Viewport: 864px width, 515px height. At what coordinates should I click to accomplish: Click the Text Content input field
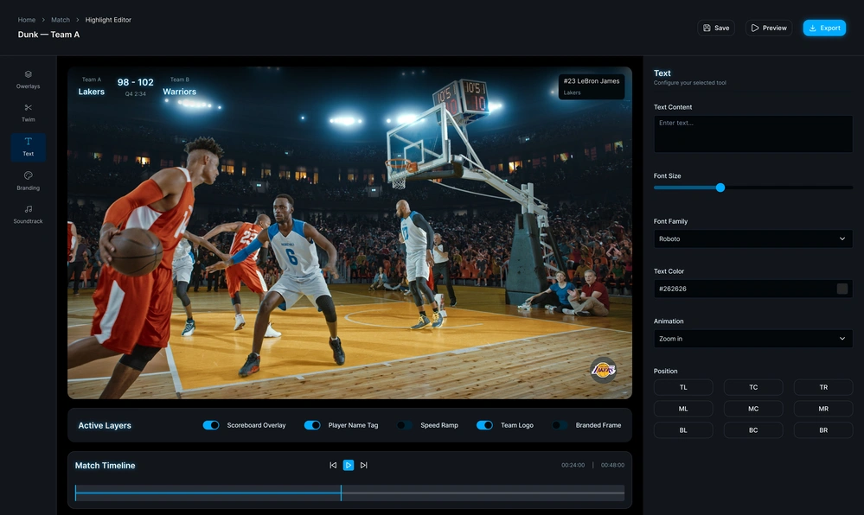tap(752, 134)
